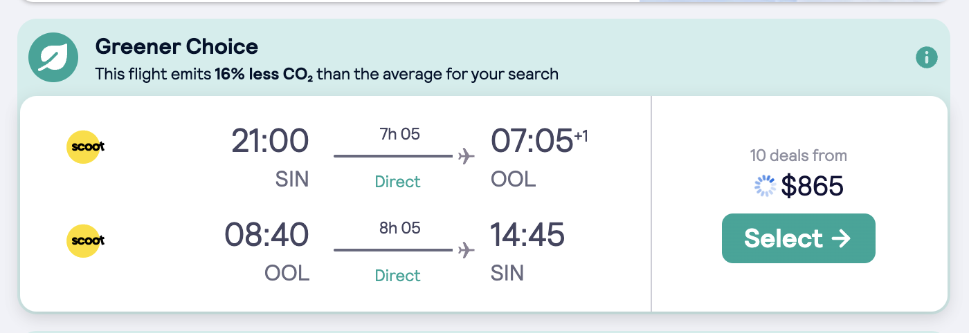Click the outbound Direct label
The height and width of the screenshot is (333, 969).
tap(397, 182)
